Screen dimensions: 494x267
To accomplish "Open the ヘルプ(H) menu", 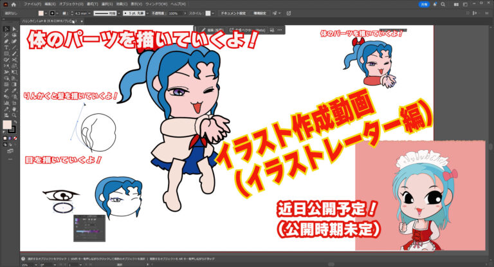I will [x=178, y=4].
